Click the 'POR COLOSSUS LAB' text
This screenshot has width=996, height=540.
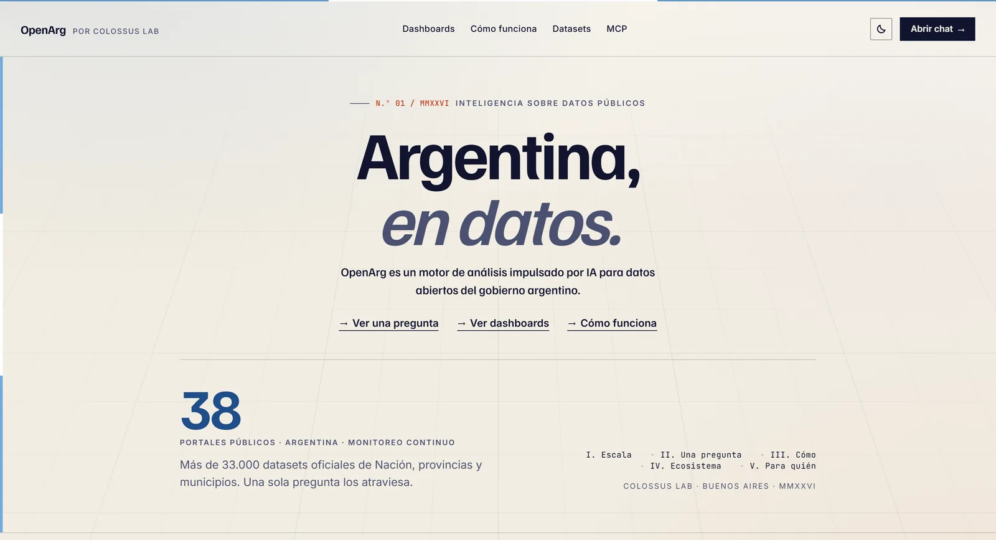pyautogui.click(x=116, y=31)
